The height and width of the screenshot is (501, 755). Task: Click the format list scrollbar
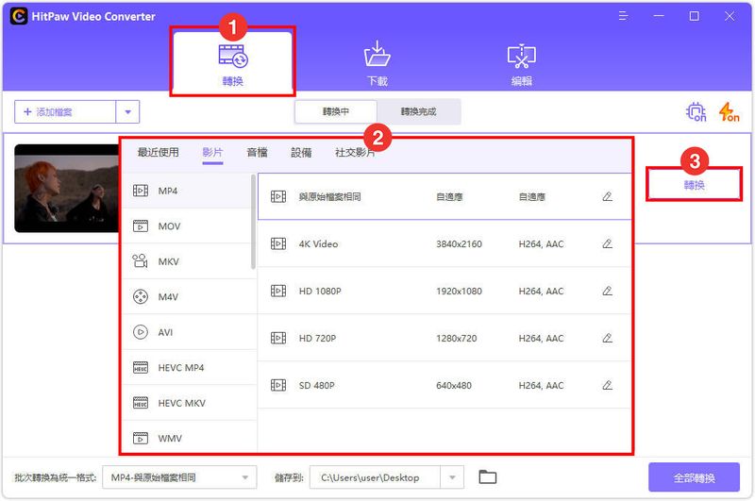click(x=253, y=222)
